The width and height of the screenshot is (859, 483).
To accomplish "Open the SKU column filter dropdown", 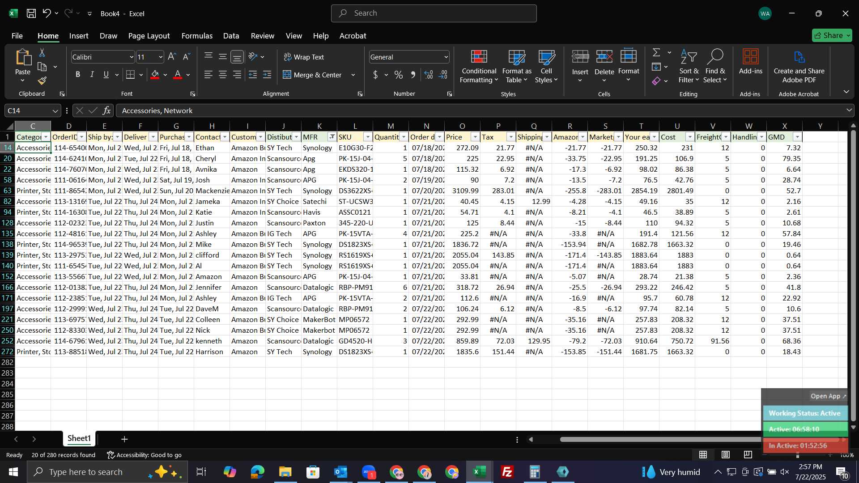I will coord(368,137).
